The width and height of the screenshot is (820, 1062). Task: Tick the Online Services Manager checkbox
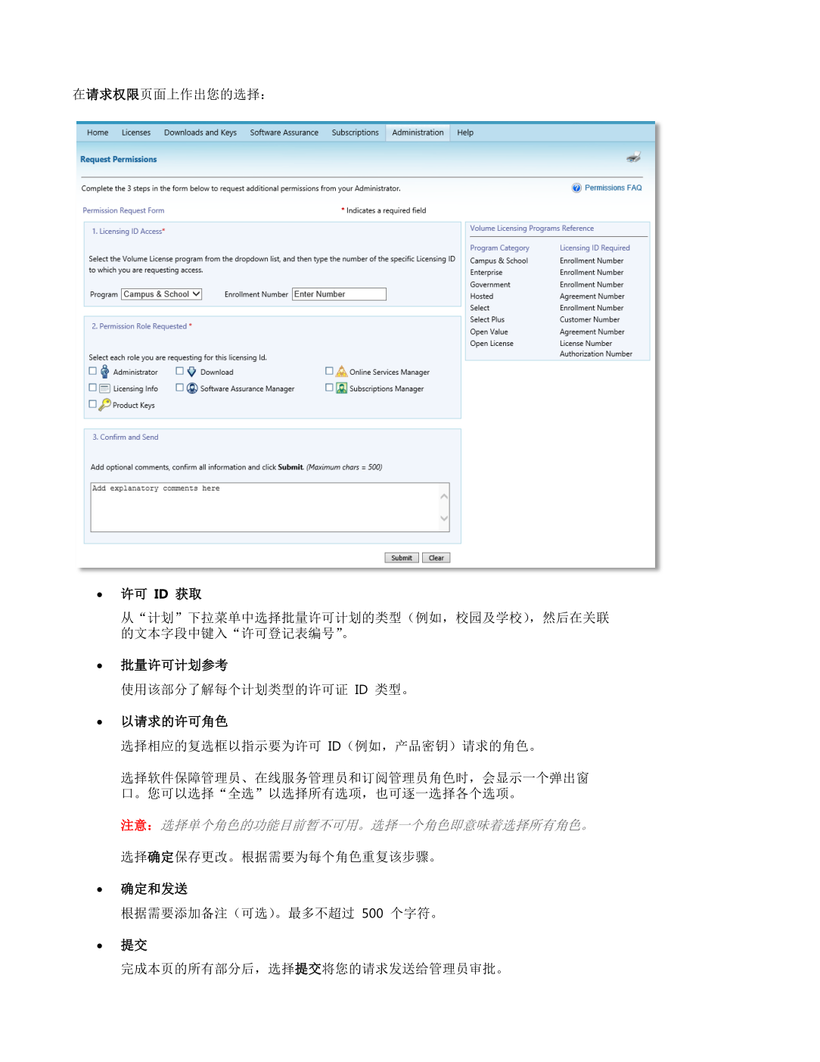(329, 371)
